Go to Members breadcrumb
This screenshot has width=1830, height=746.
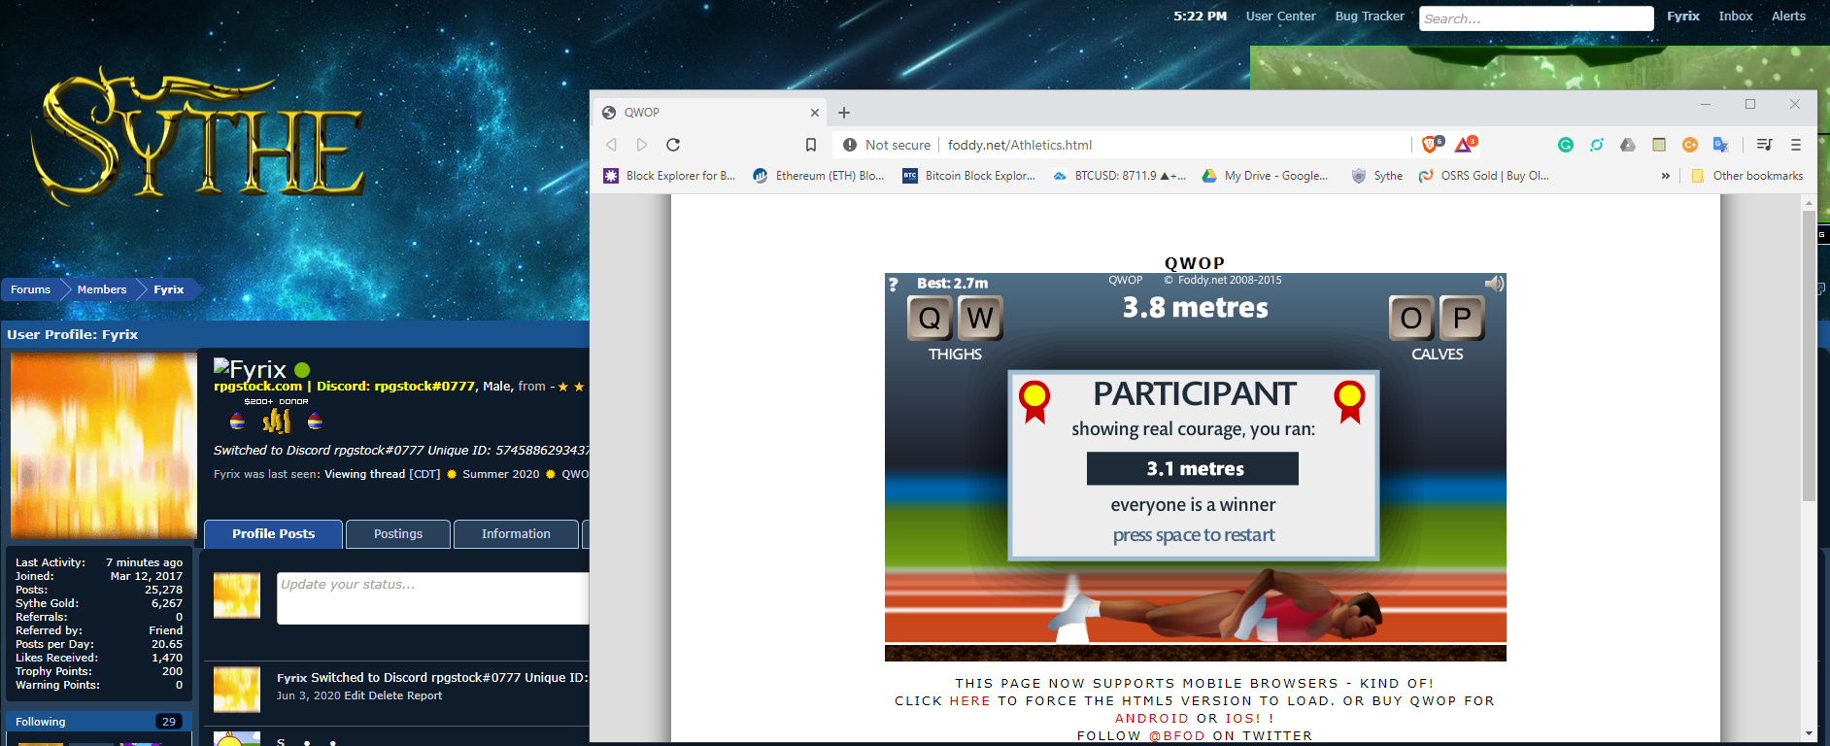pyautogui.click(x=102, y=289)
